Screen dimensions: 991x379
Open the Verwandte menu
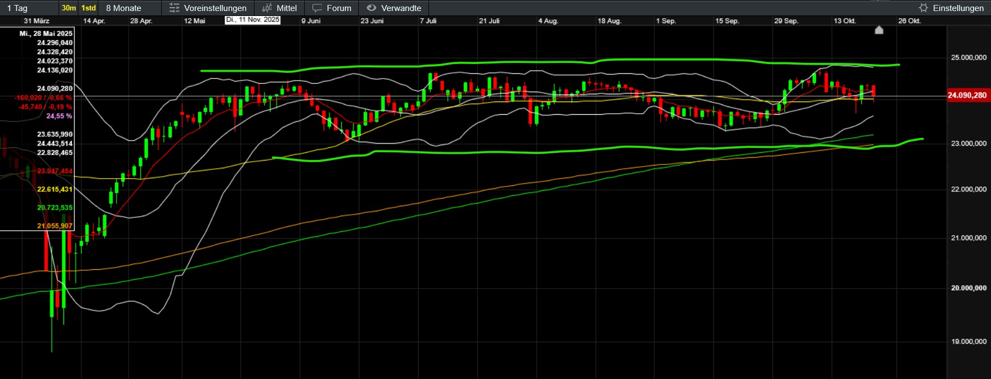point(401,8)
